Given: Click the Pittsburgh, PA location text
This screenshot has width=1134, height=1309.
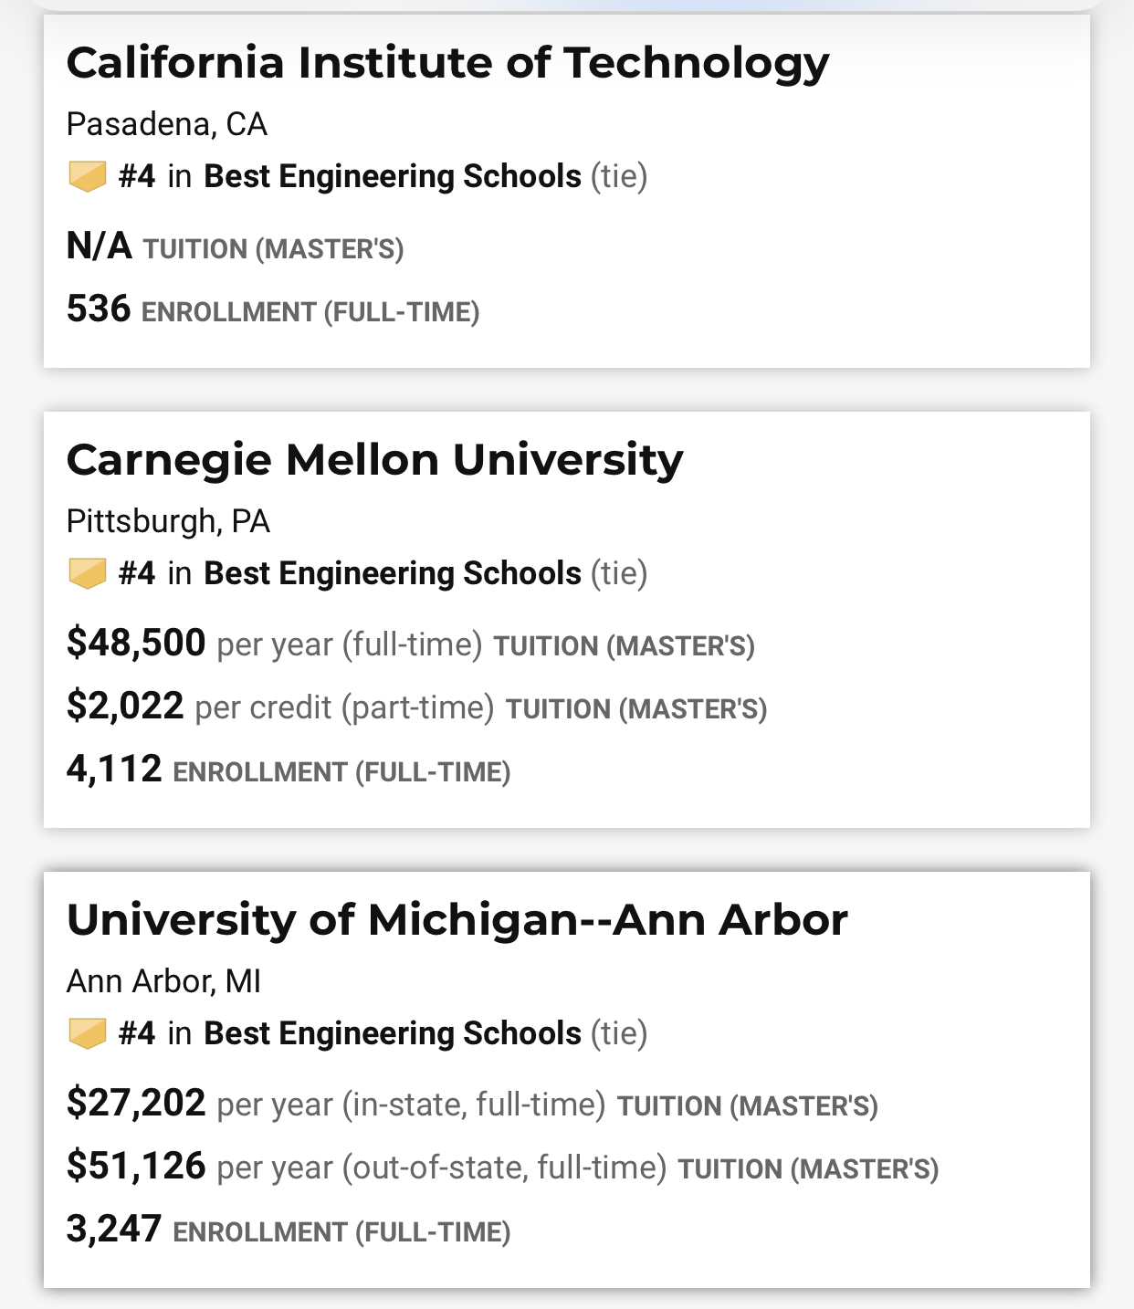Looking at the screenshot, I should pyautogui.click(x=168, y=521).
